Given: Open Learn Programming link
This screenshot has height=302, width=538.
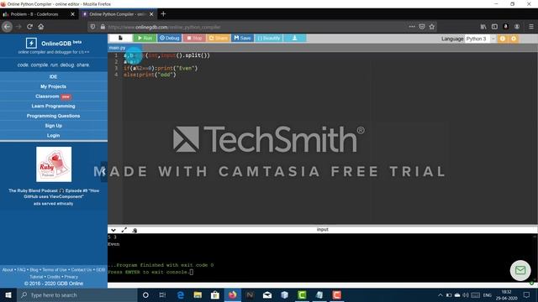Looking at the screenshot, I should (x=53, y=107).
